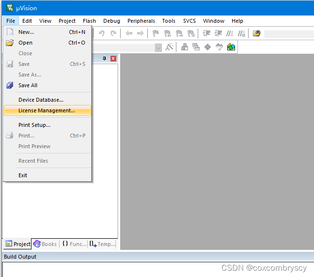Switch to the Func... tab
The image size is (314, 277).
click(74, 244)
